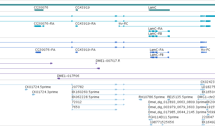Open the ttv-RC transcript label
The image size is (215, 126).
[x=123, y=23]
